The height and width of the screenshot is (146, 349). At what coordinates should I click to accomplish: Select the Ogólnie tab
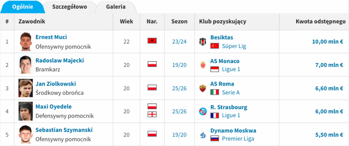point(22,7)
